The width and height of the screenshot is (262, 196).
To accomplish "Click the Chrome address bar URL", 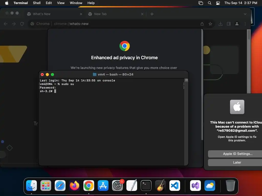I will click(x=71, y=24).
